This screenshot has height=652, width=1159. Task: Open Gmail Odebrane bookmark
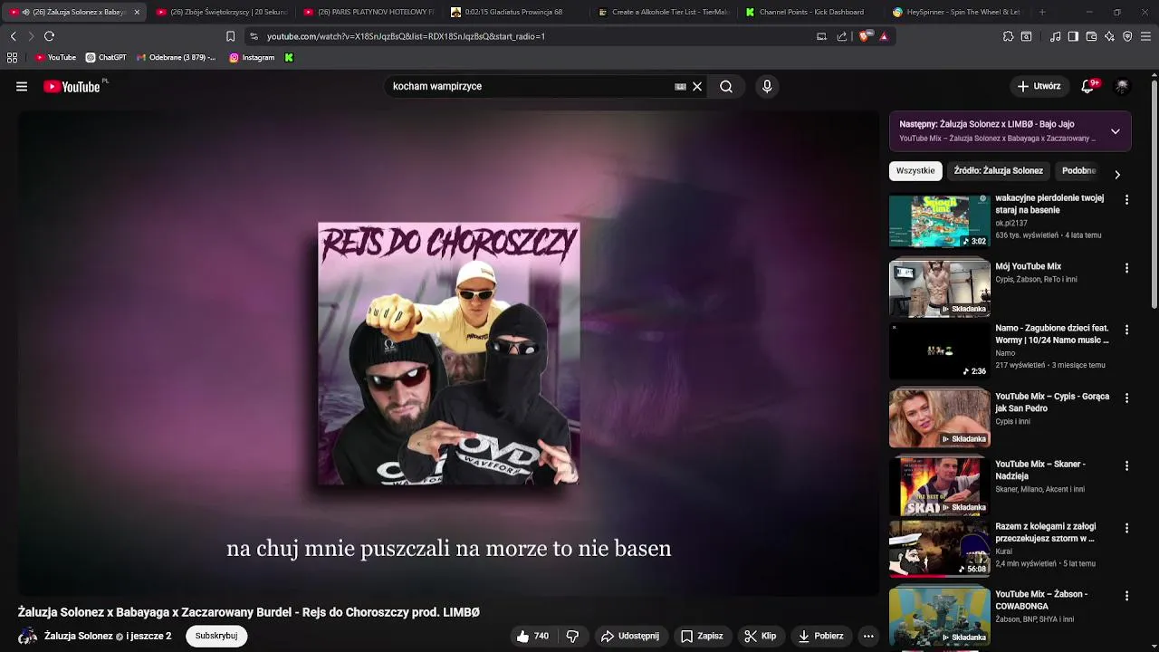177,58
